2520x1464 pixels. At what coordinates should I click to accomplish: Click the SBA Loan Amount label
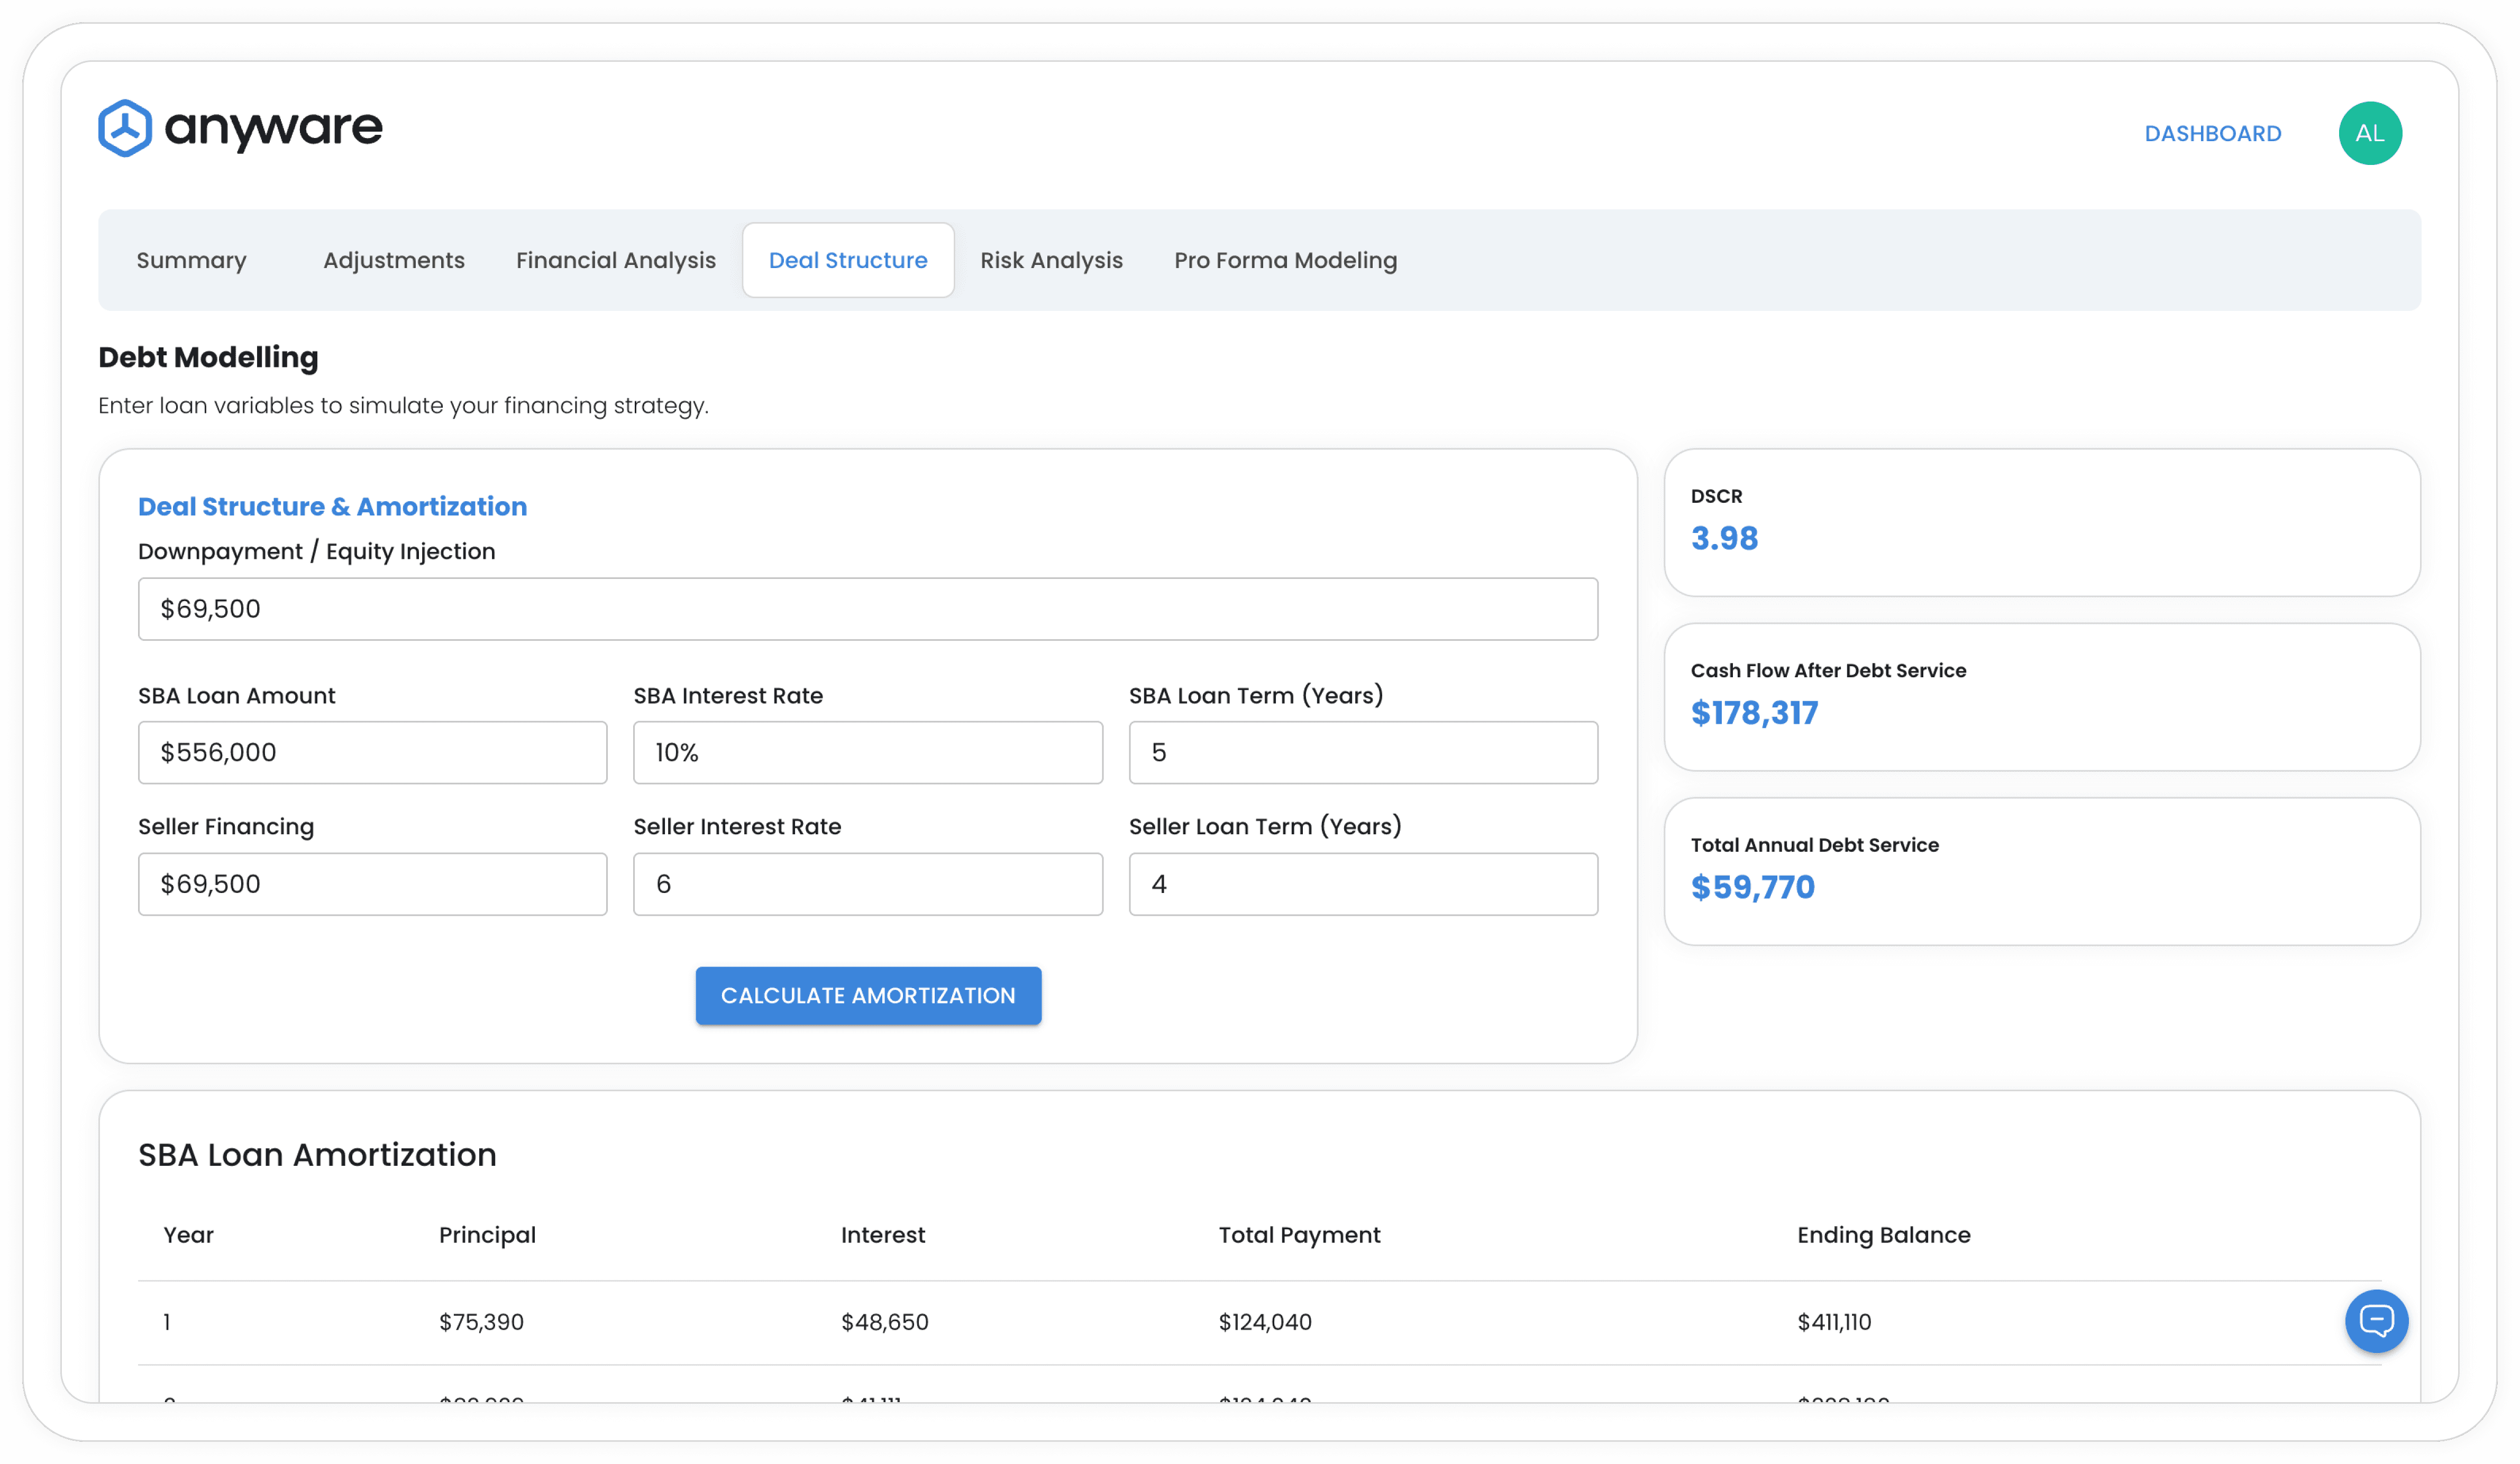[x=236, y=696]
